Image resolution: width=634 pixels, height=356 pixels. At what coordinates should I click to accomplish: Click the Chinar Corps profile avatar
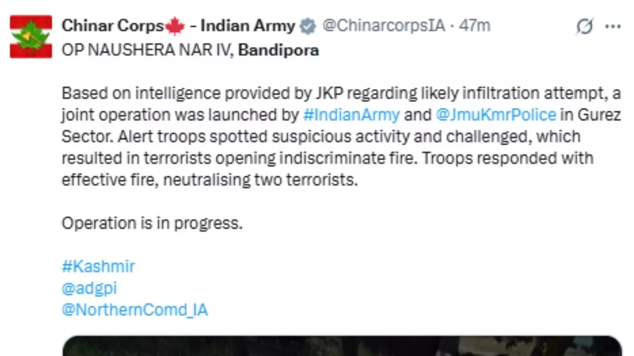[x=31, y=37]
